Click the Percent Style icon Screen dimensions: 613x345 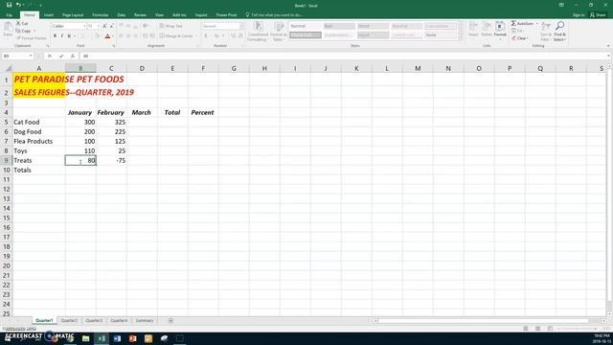click(x=216, y=36)
